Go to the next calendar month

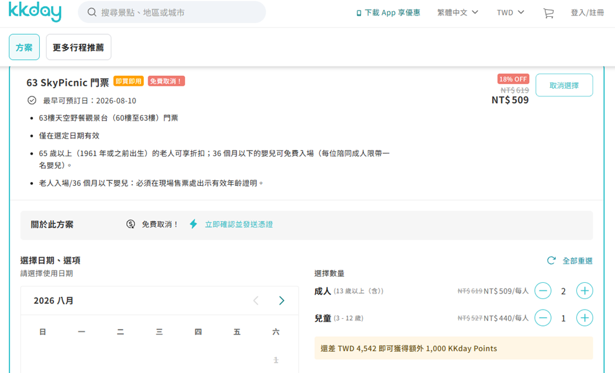(x=281, y=300)
